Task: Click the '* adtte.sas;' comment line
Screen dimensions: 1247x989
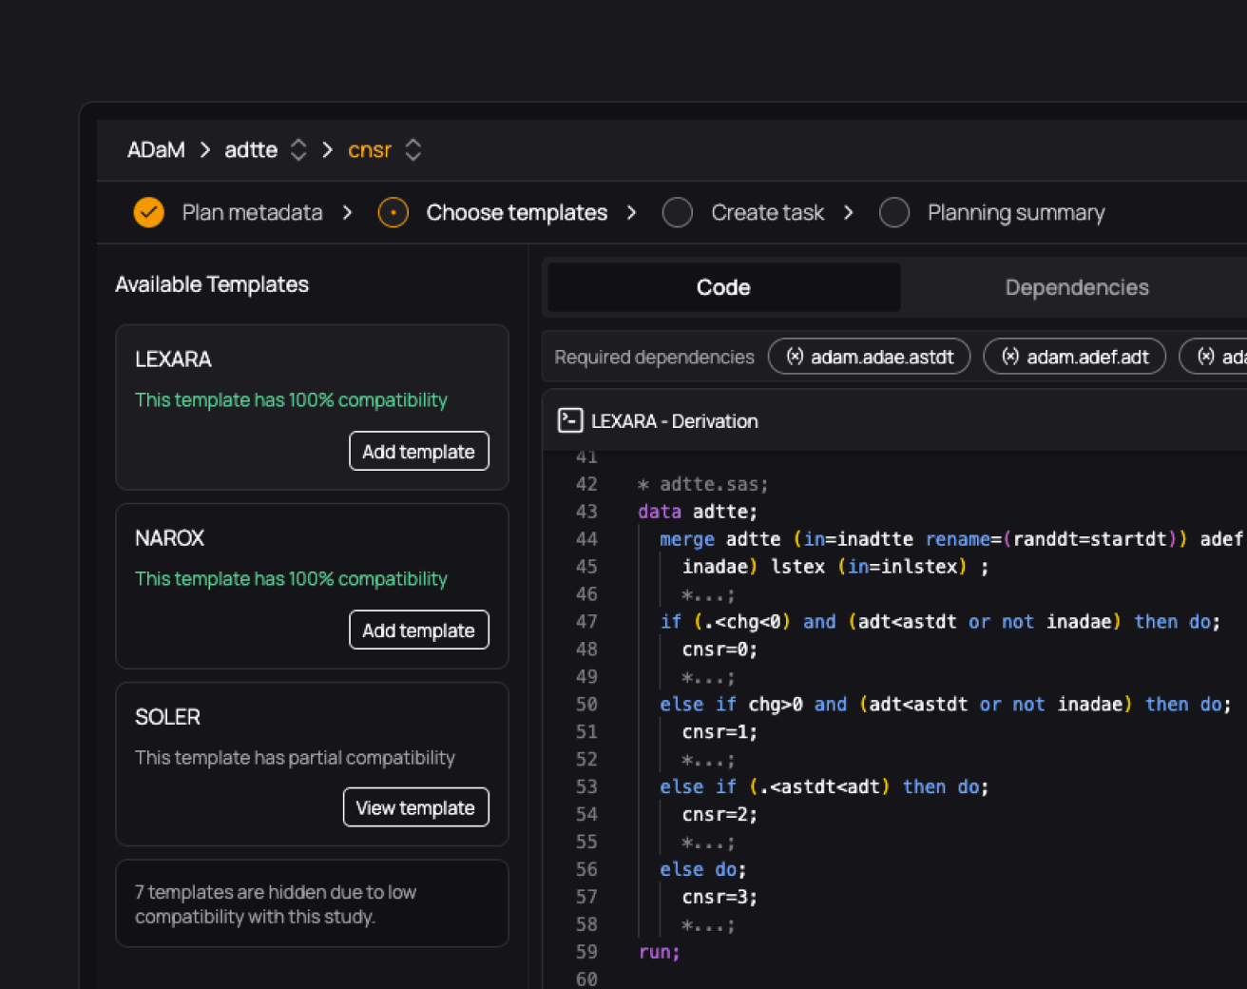Action: click(702, 484)
